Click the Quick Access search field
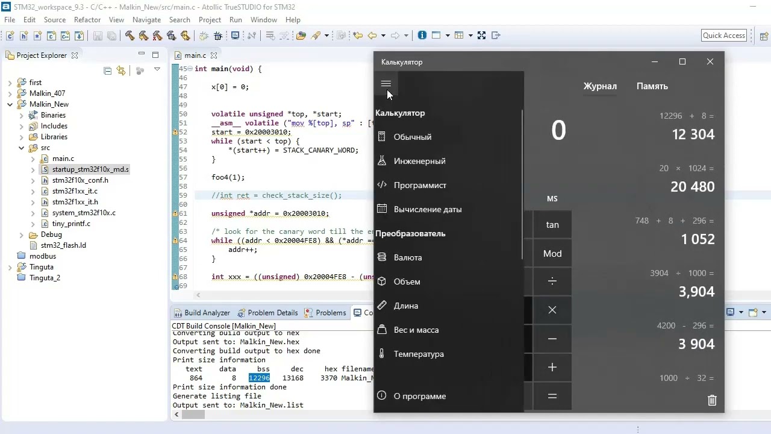The width and height of the screenshot is (771, 434). [724, 36]
